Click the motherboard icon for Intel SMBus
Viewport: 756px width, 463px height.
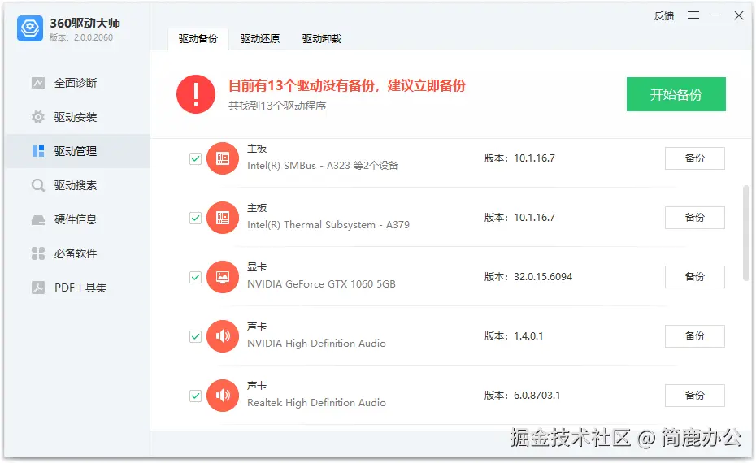point(223,158)
